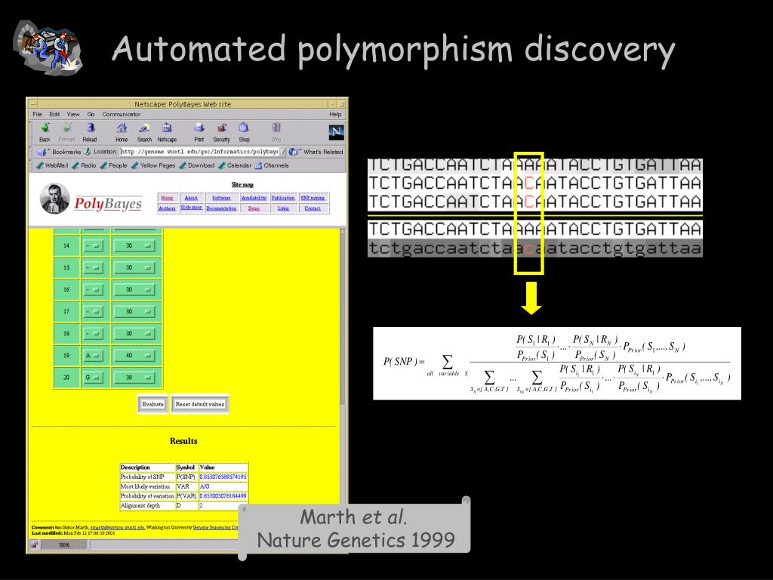
Task: Open the View menu
Action: pos(73,114)
